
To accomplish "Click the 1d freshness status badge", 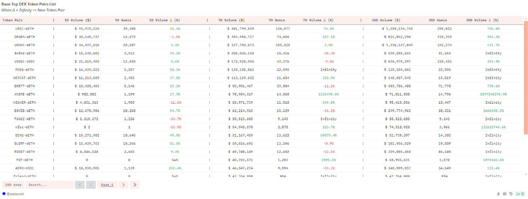I will (520, 194).
